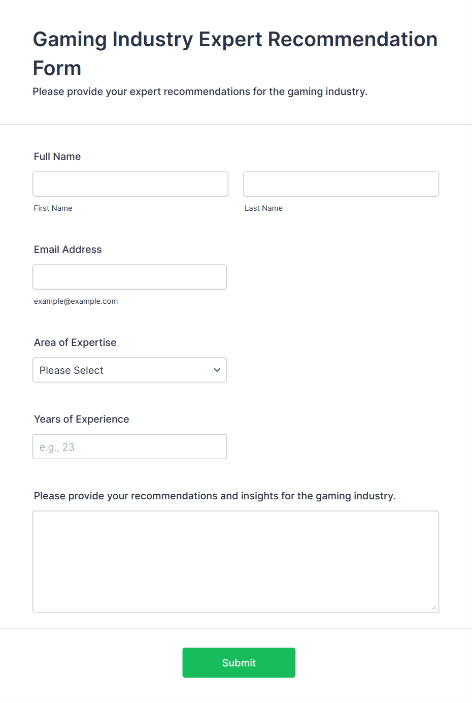472x703 pixels.
Task: Click the dropdown chevron arrow icon
Action: [217, 370]
